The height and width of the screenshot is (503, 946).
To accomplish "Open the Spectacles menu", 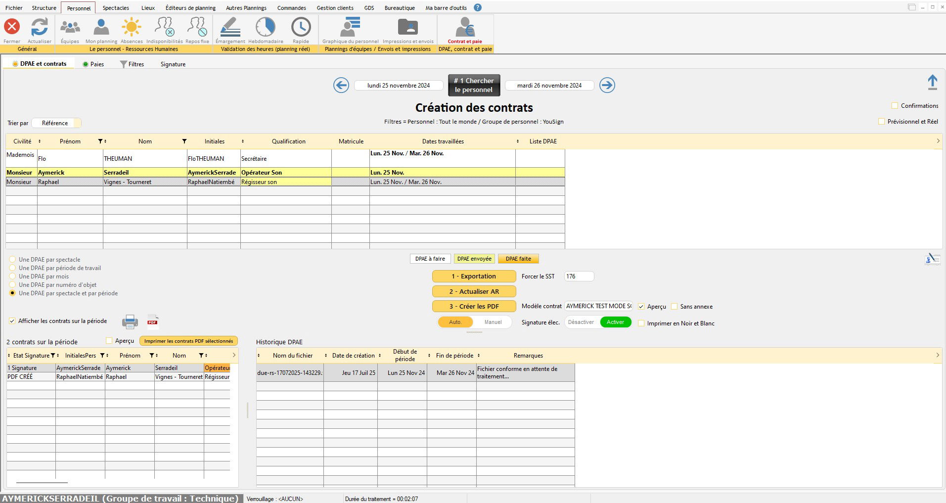I will (x=116, y=8).
